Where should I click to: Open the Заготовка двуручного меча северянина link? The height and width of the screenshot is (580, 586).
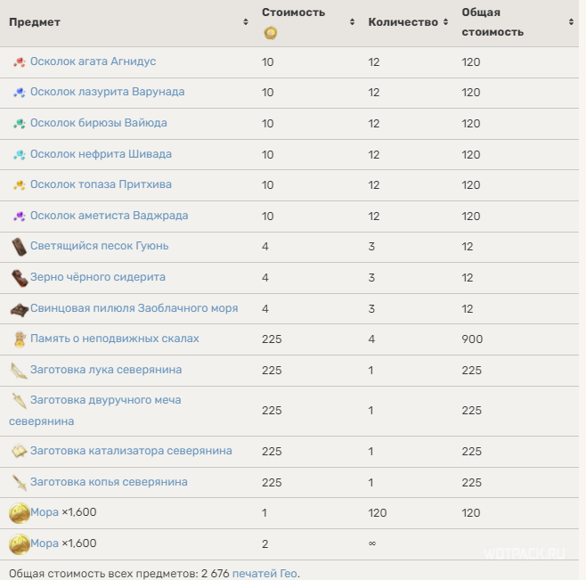[95, 410]
